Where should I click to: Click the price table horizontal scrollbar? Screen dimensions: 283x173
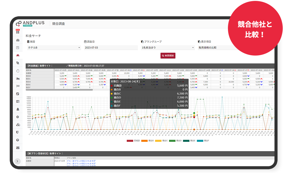pyautogui.click(x=59, y=90)
